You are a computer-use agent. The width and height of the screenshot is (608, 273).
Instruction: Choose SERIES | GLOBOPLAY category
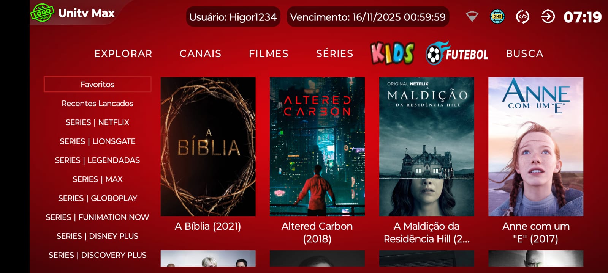click(x=98, y=198)
